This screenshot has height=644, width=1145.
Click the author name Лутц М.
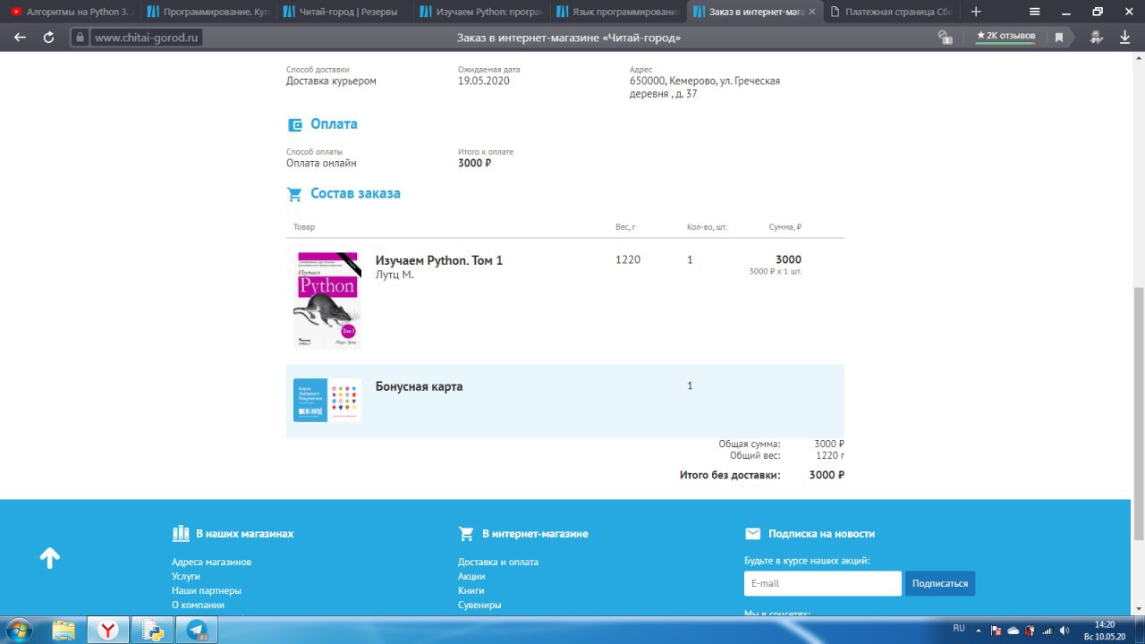coord(394,275)
